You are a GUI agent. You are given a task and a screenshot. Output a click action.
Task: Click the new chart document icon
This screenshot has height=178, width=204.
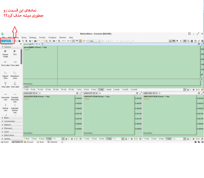tap(19, 41)
